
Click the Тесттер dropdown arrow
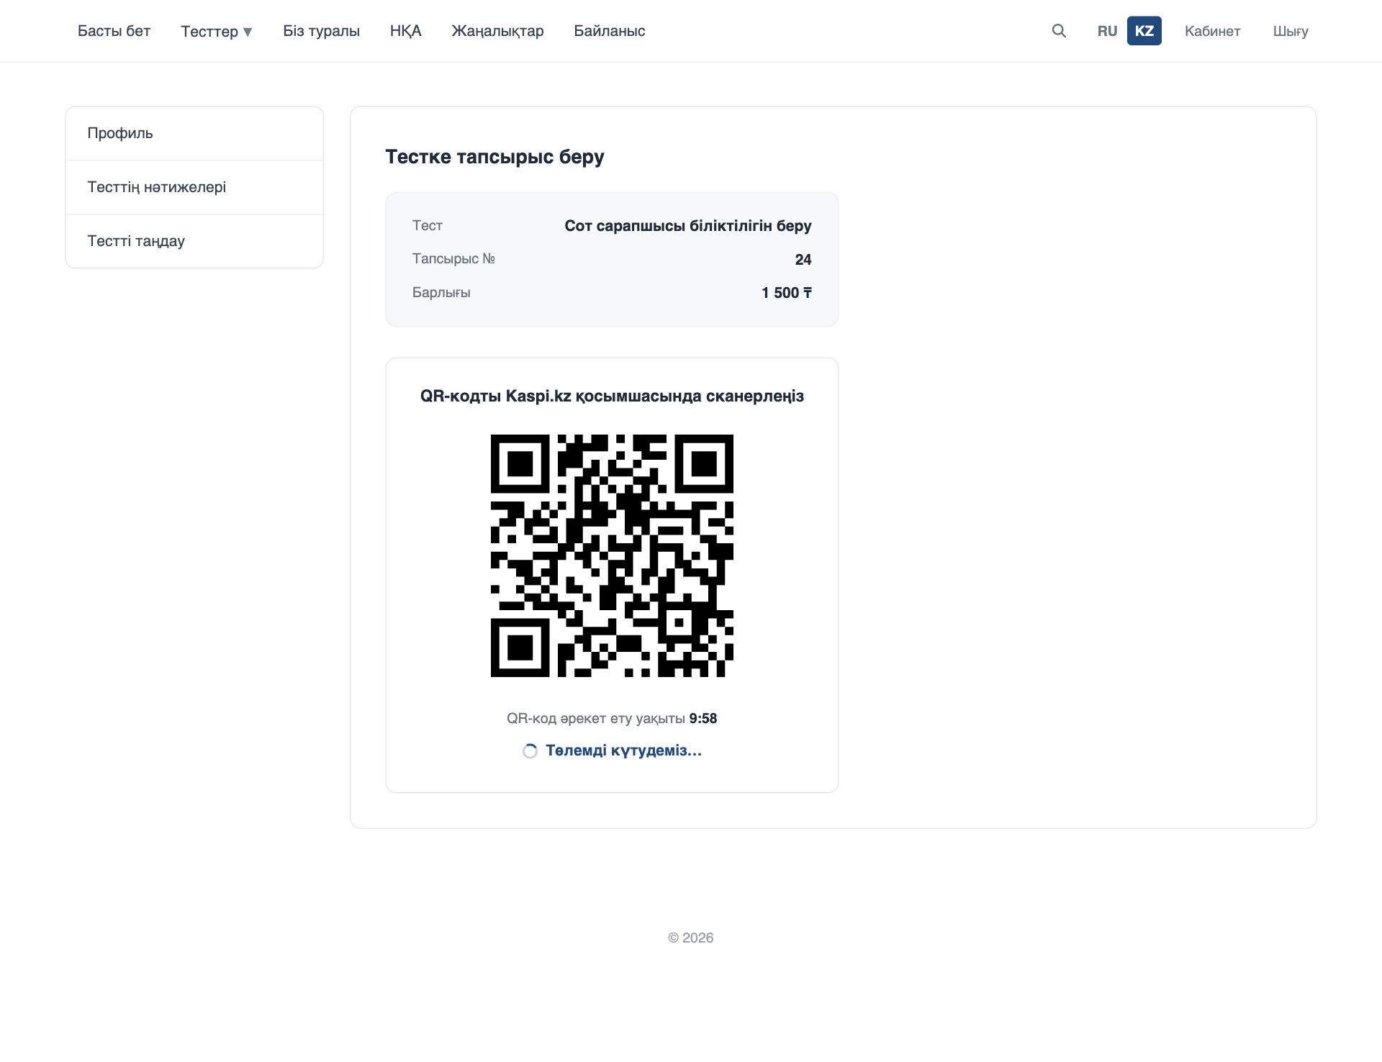[x=248, y=32]
